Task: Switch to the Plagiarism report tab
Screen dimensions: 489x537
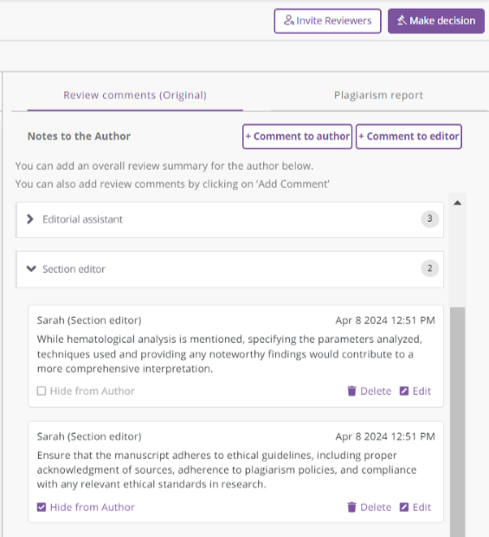Action: [378, 95]
